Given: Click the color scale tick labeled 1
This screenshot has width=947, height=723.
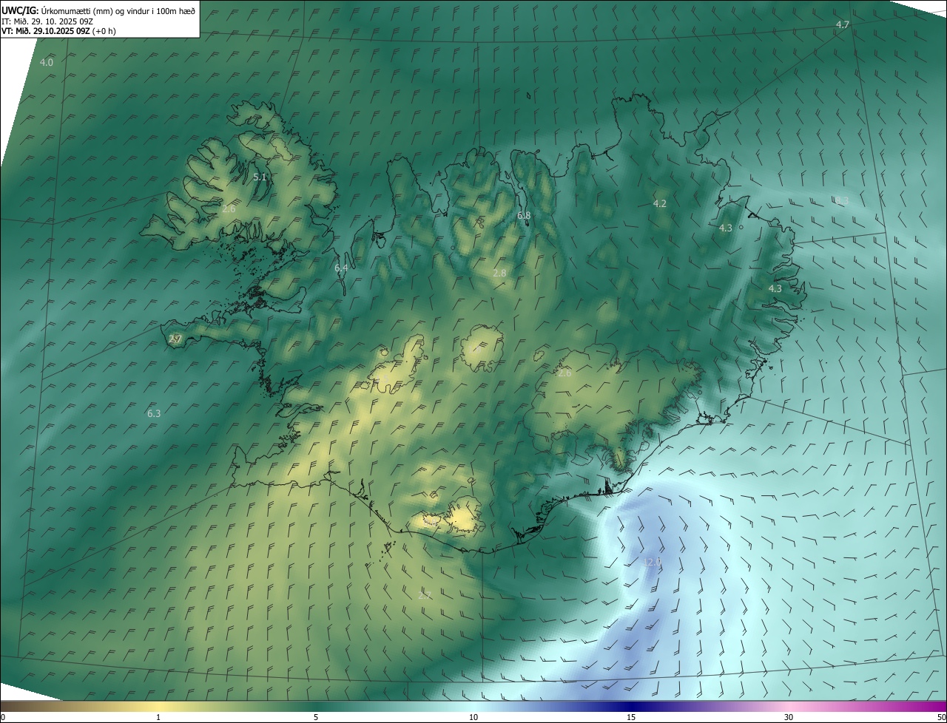Looking at the screenshot, I should tap(158, 718).
